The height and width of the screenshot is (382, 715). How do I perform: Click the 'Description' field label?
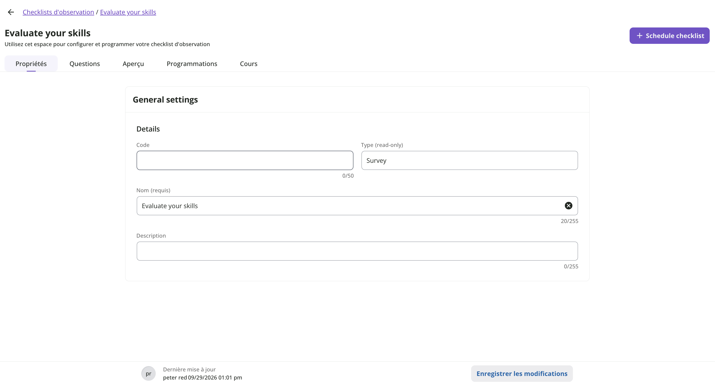(151, 235)
